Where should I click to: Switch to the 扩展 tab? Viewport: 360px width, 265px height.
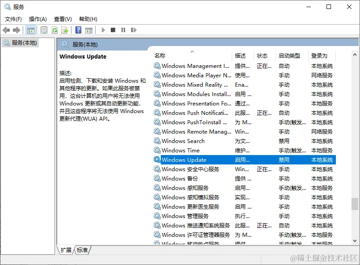coord(66,250)
